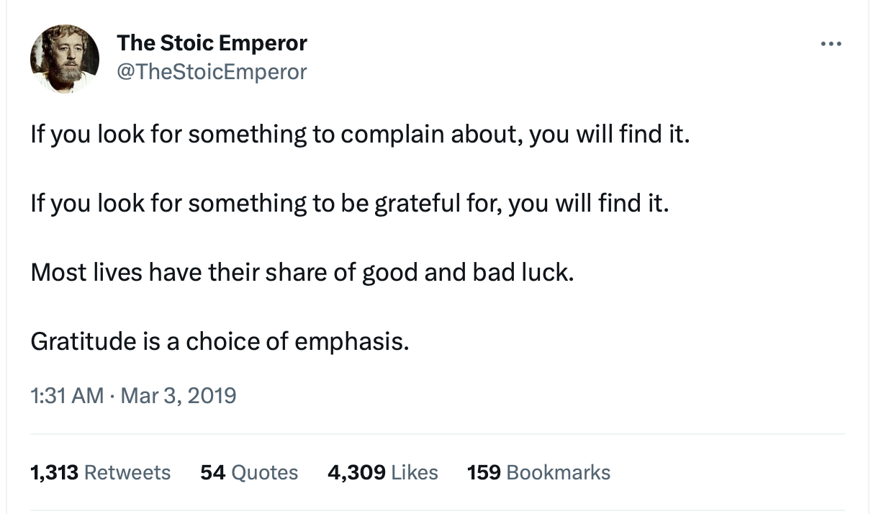
Task: Click the Mar 3, 2019 date
Action: (x=178, y=395)
